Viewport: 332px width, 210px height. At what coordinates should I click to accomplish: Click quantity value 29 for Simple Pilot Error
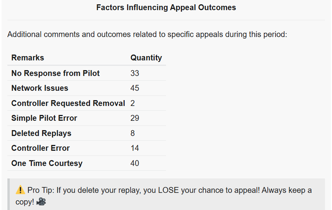[135, 118]
